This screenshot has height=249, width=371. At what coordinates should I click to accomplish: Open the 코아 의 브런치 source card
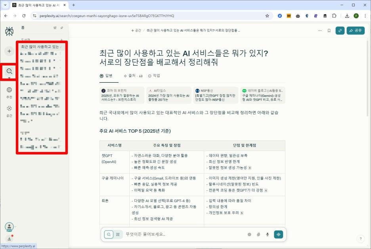(x=122, y=95)
